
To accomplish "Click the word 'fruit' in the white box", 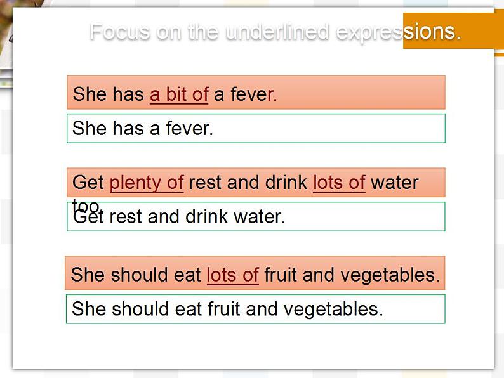I will [x=223, y=309].
